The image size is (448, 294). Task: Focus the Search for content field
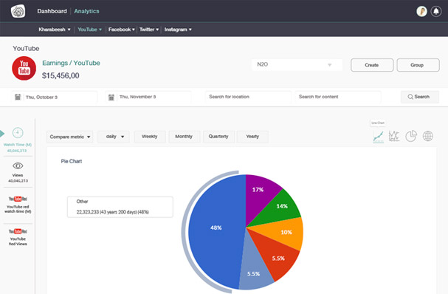click(x=338, y=97)
